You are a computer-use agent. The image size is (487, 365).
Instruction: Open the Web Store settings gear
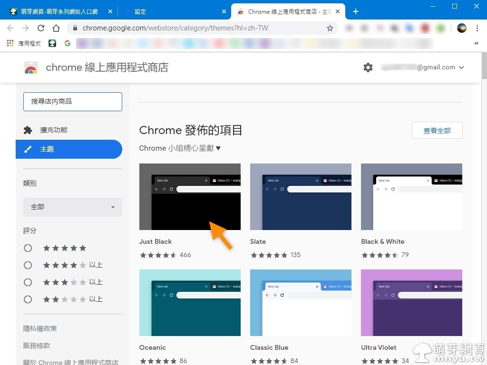tap(368, 67)
